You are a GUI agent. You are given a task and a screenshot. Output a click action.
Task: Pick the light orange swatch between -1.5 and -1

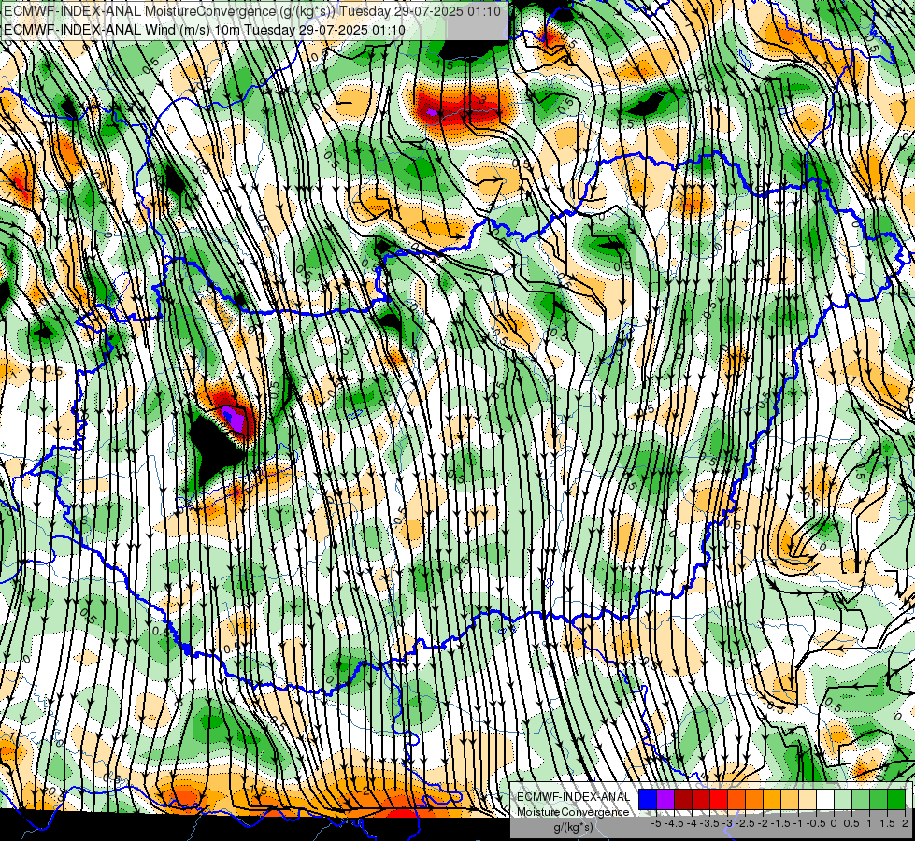(x=790, y=800)
